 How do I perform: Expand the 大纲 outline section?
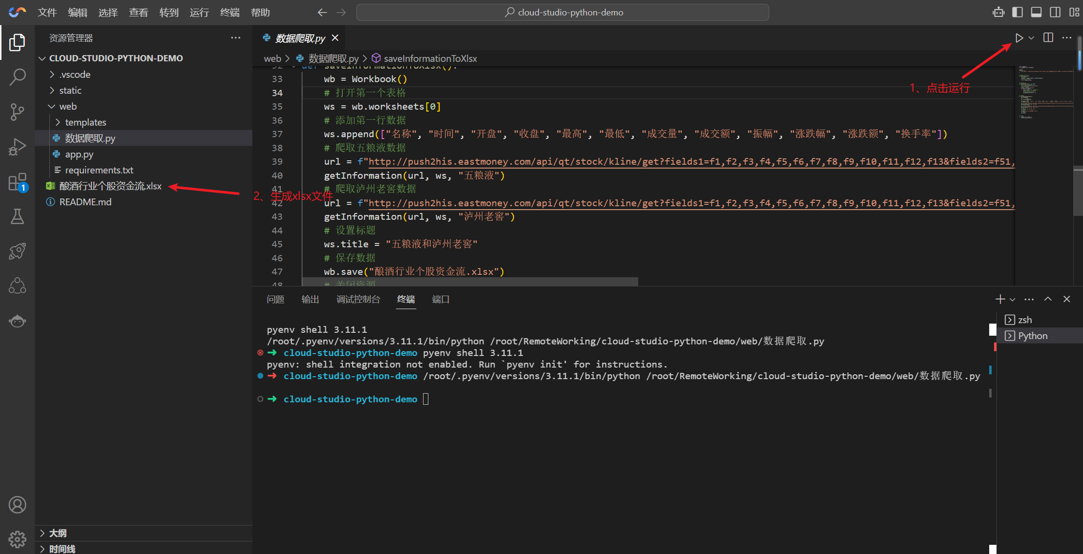144,533
